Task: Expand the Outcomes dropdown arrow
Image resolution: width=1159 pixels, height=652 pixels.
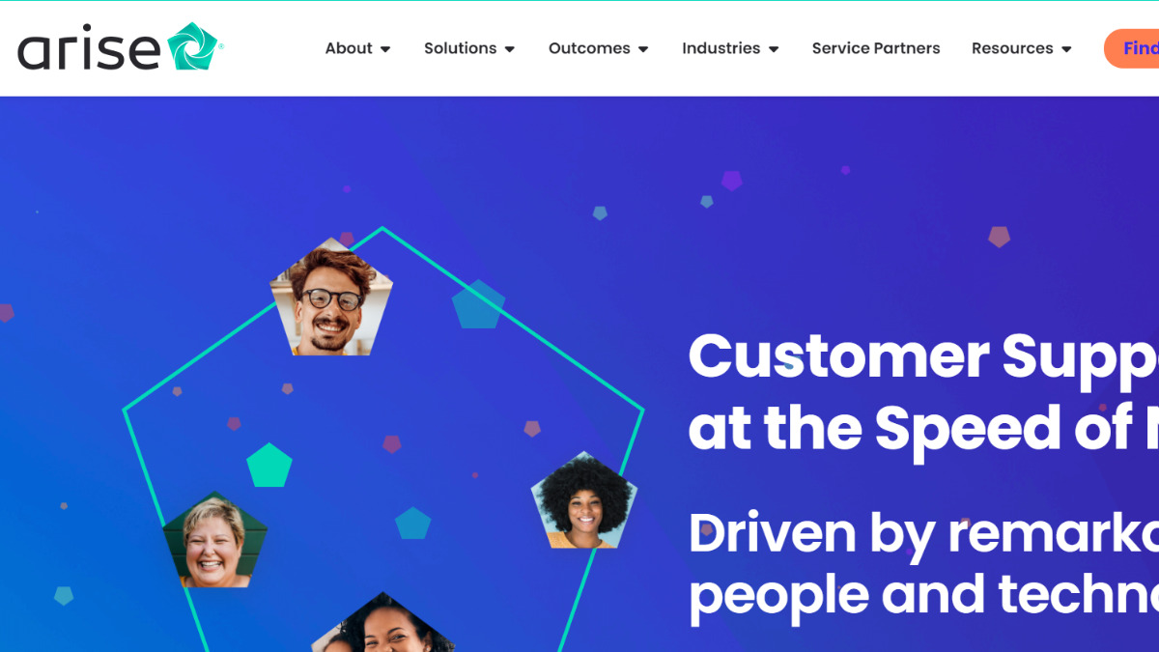Action: point(643,49)
